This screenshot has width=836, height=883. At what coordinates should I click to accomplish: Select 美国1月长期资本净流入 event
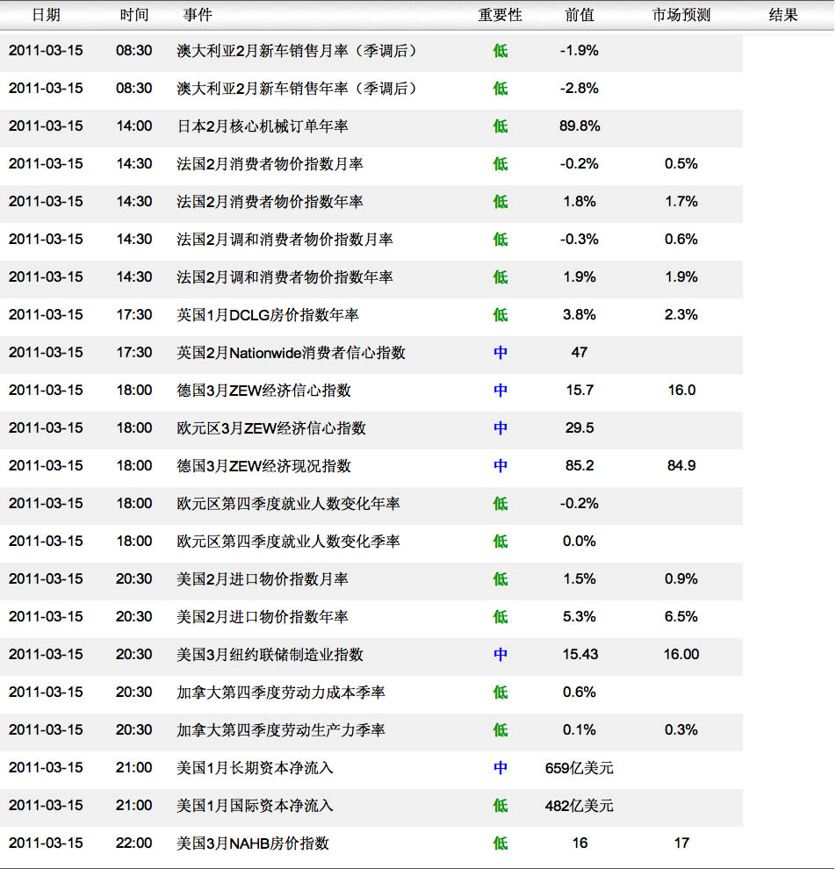pyautogui.click(x=255, y=767)
